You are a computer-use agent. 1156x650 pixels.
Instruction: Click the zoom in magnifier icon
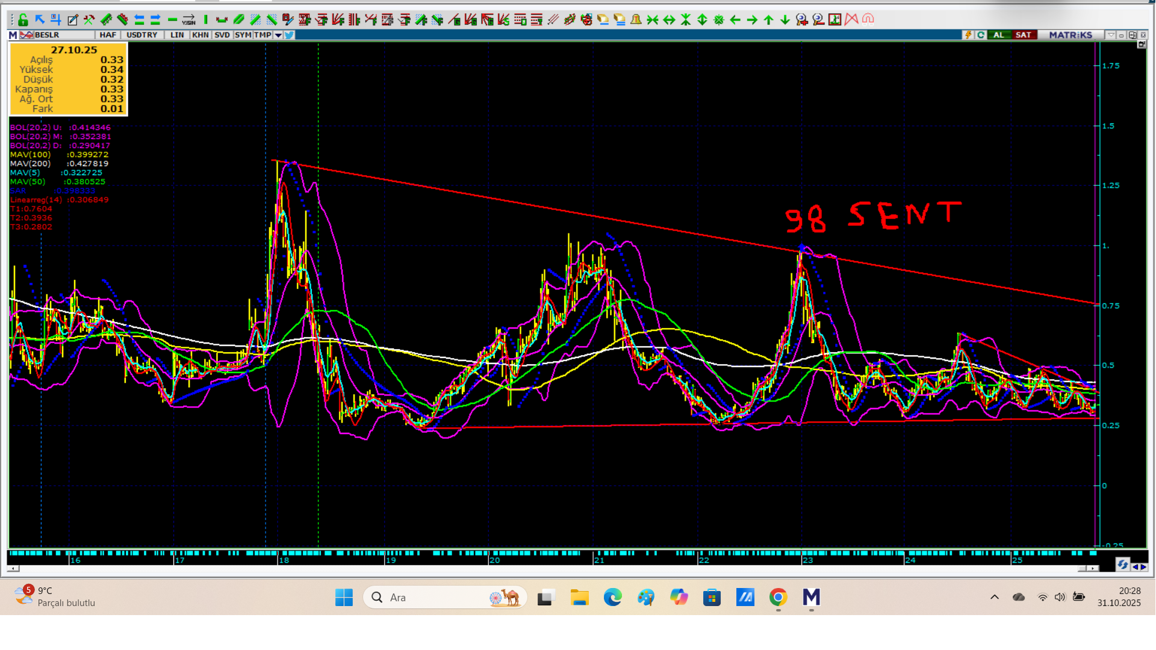tap(801, 20)
